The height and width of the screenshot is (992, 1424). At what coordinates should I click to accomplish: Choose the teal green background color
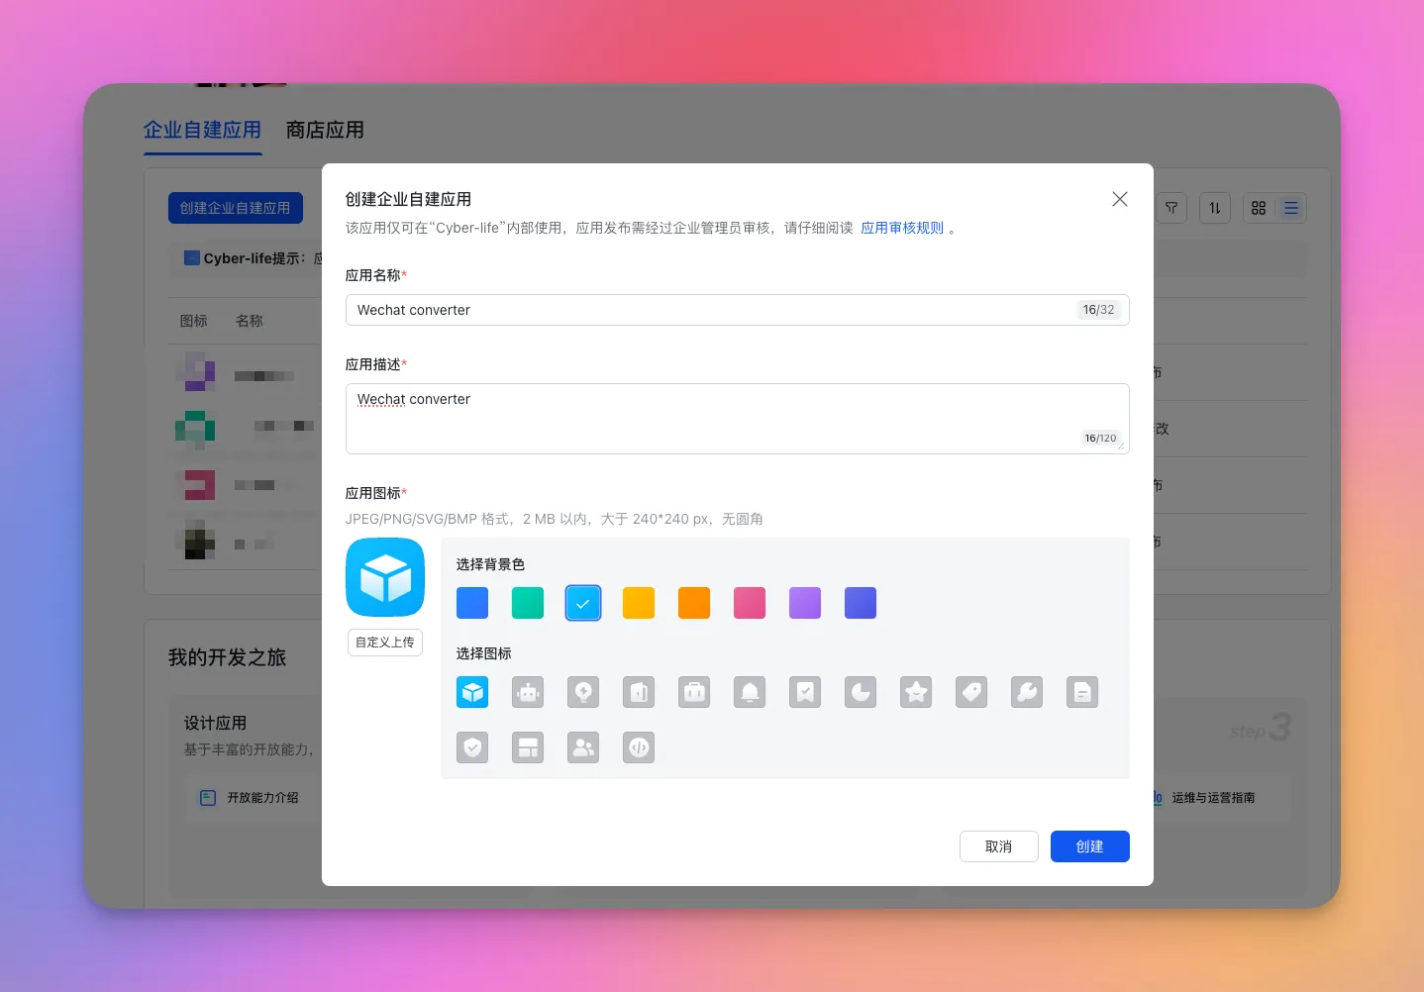(x=528, y=603)
